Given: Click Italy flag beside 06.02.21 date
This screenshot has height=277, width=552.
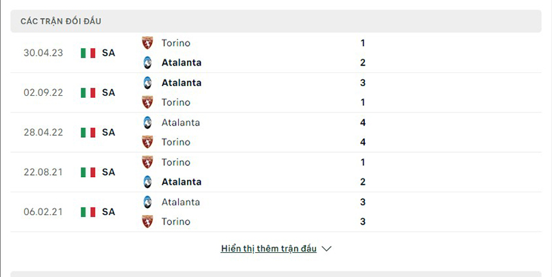Looking at the screenshot, I should 88,212.
